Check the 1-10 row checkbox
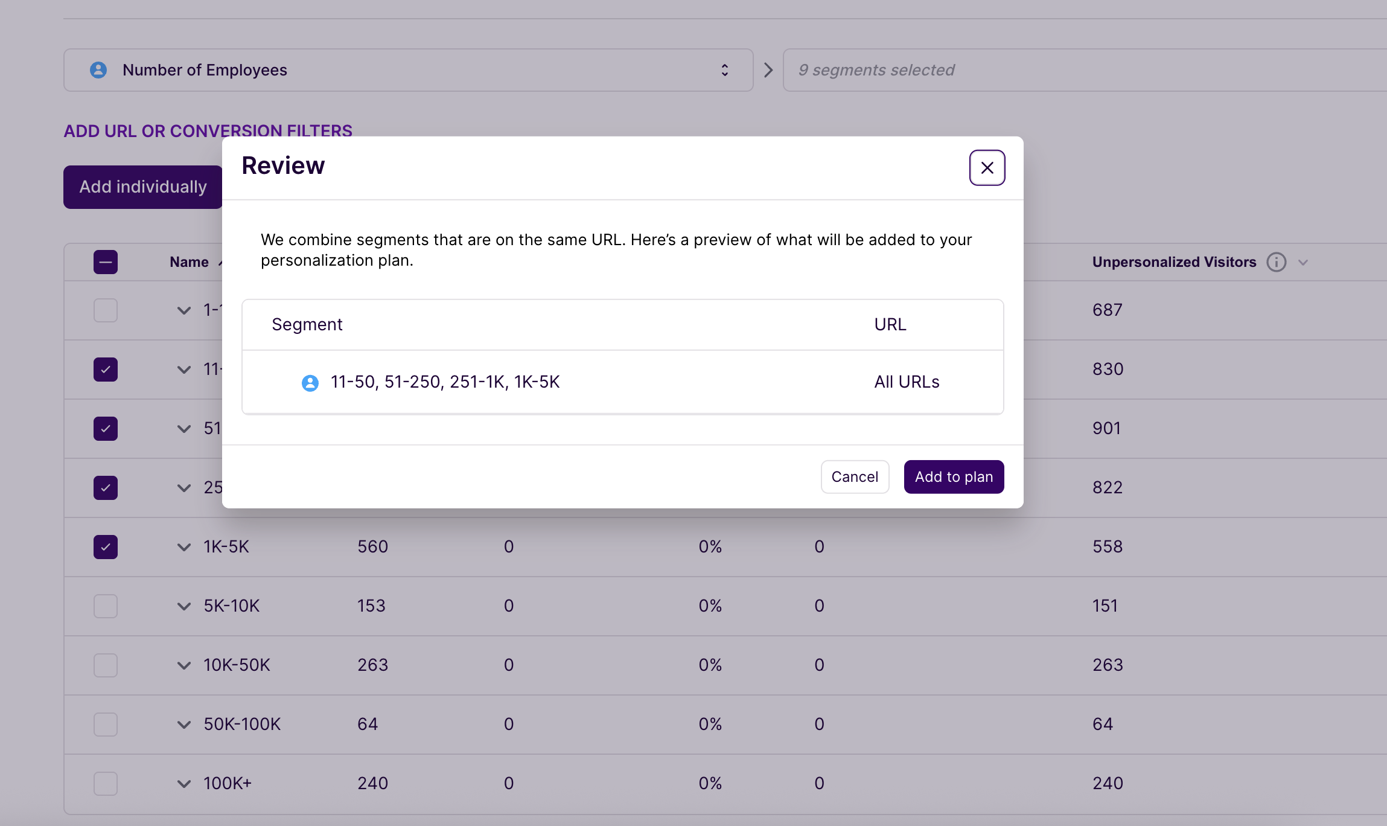 point(106,310)
